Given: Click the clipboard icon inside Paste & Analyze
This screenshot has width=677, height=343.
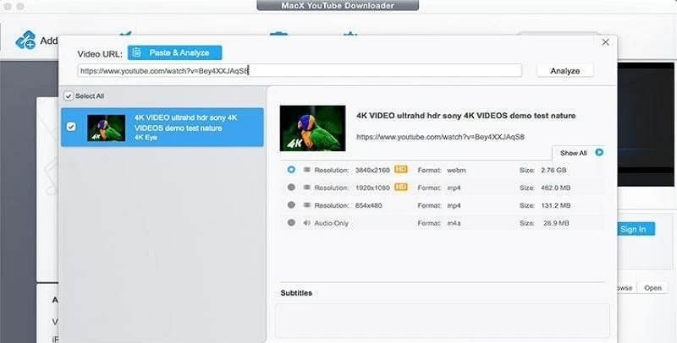Looking at the screenshot, I should pos(136,52).
